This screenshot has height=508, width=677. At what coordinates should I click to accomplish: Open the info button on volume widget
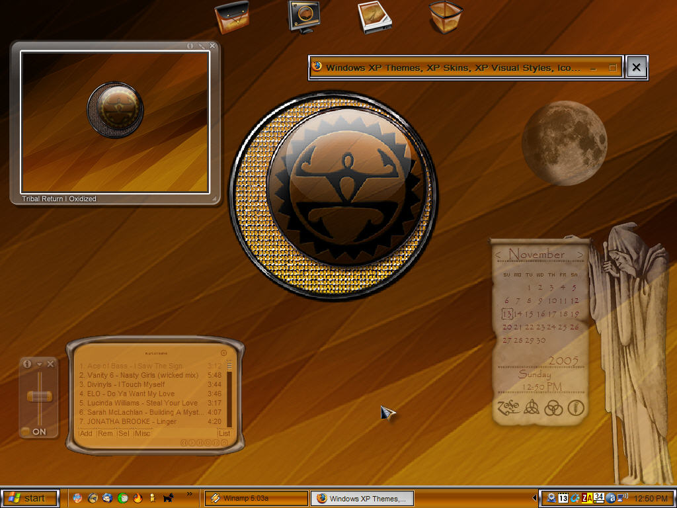coord(26,364)
